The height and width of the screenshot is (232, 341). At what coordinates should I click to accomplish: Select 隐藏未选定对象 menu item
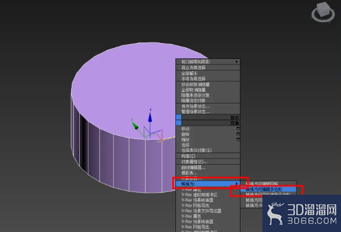click(208, 95)
